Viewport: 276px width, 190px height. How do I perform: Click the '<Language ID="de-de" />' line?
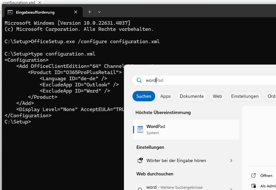point(74,79)
